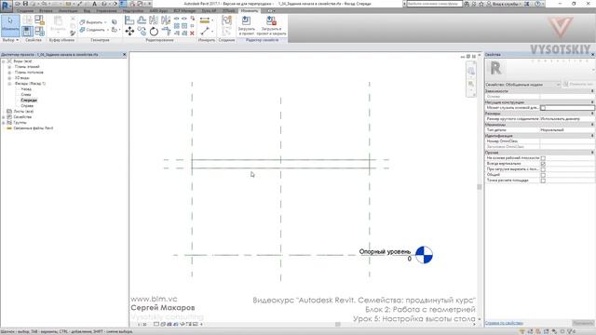Expand the Families tree node
This screenshot has height=335, width=596.
point(4,117)
